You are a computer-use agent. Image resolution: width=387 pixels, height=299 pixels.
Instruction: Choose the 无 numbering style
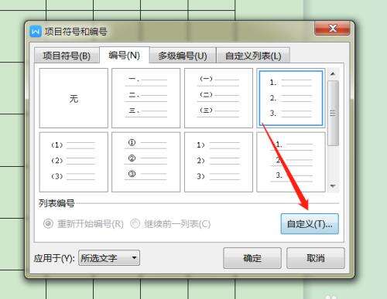74,98
